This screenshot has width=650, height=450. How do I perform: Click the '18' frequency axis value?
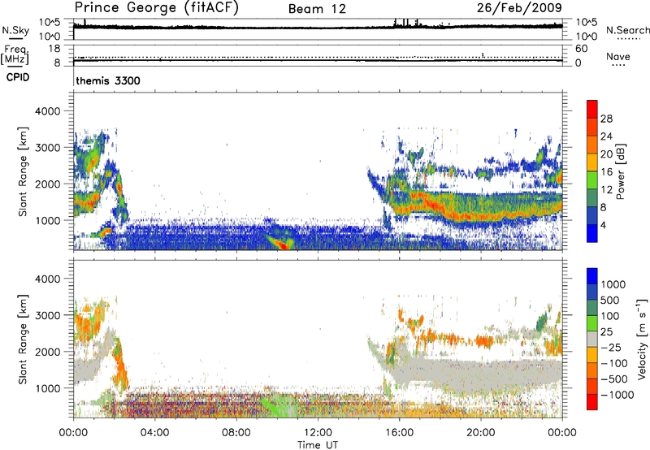point(54,49)
